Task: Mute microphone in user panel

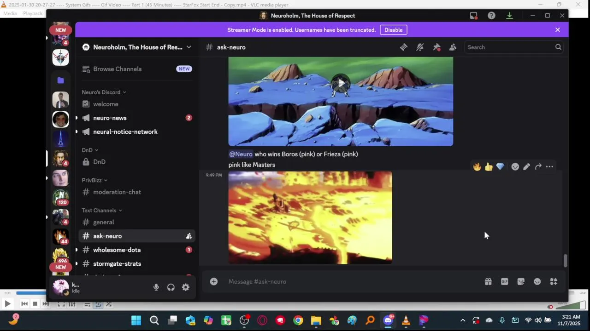Action: (x=156, y=287)
